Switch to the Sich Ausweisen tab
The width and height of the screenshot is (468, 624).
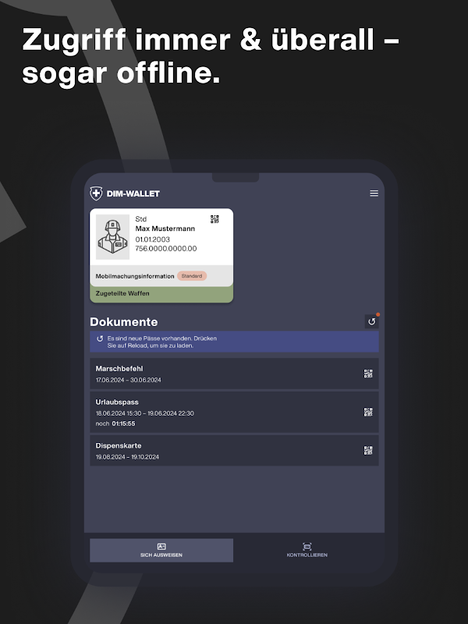pos(161,551)
